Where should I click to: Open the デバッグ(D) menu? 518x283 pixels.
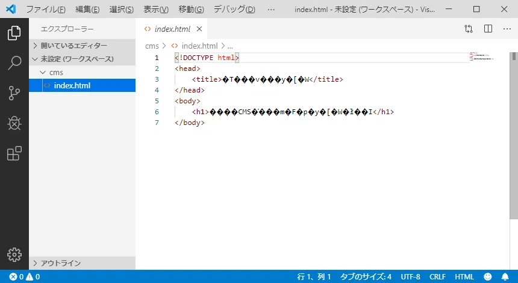234,9
